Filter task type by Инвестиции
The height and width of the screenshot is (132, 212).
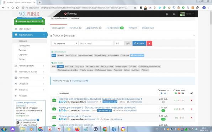pos(121,66)
